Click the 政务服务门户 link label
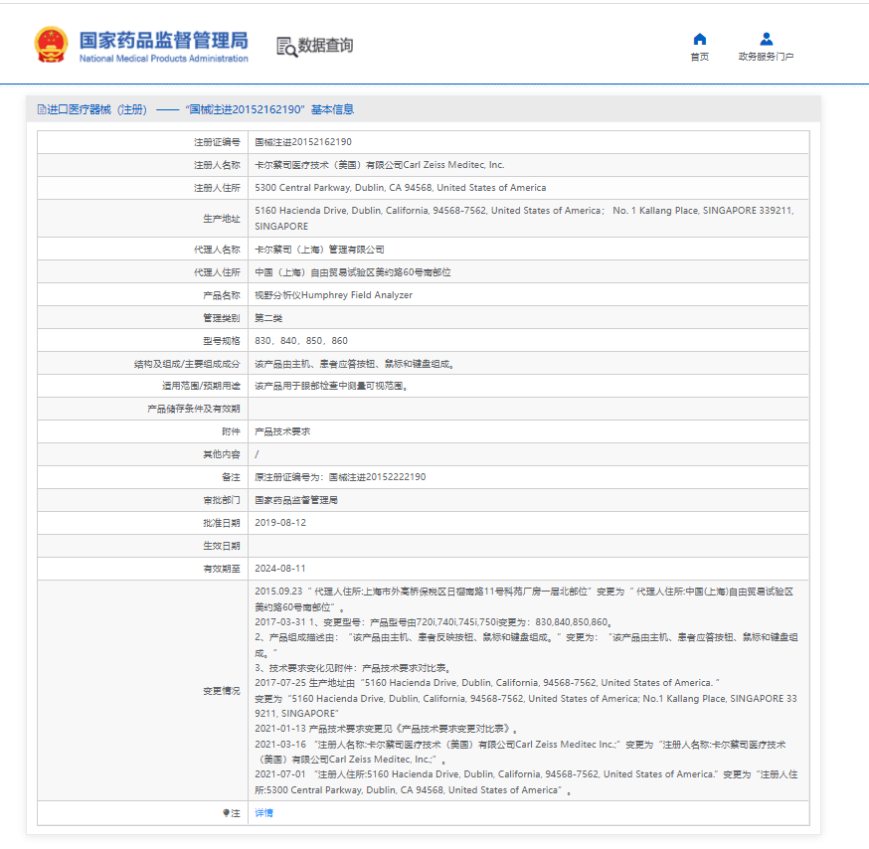Screen dimensions: 869x849 coord(766,57)
